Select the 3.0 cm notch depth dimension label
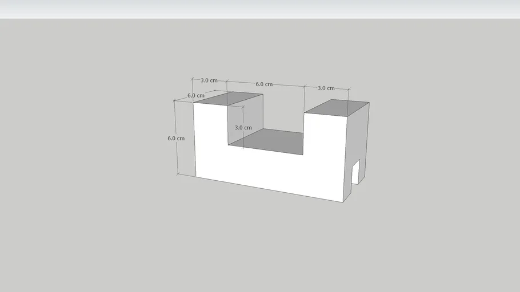 tap(243, 128)
